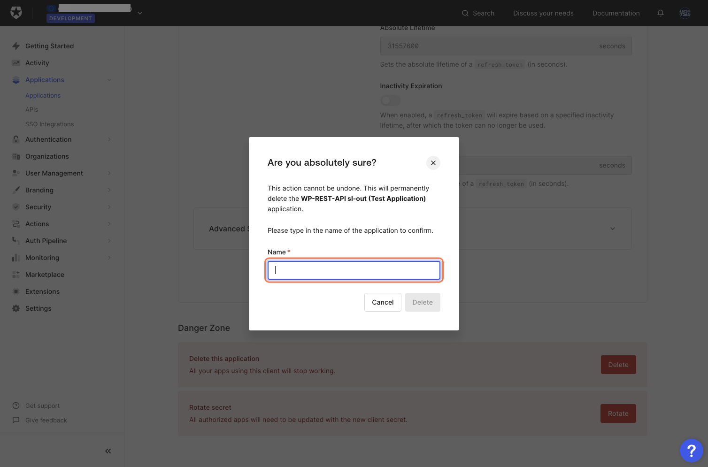708x467 pixels.
Task: Click the Applications layers icon
Action: [x=16, y=80]
